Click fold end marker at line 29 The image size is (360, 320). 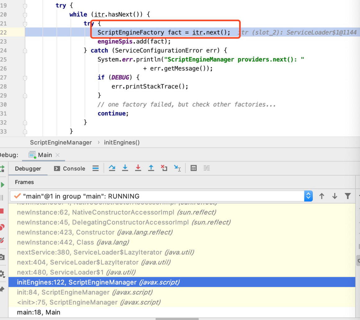click(x=25, y=96)
